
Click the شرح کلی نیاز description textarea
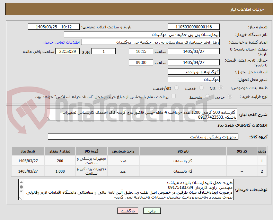point(142,114)
